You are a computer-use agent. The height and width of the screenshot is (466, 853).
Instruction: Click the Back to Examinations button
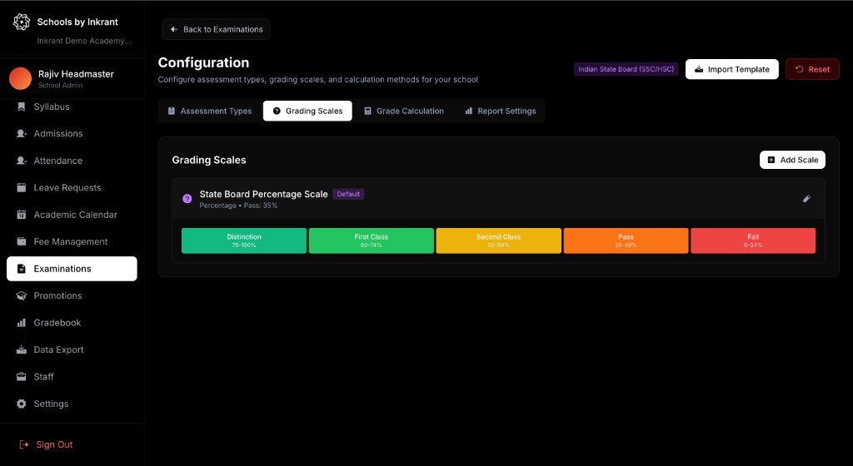pyautogui.click(x=216, y=29)
